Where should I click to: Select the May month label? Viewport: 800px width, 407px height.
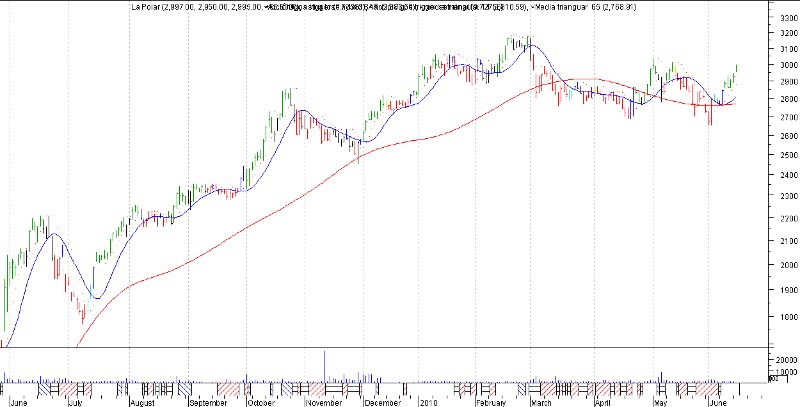pos(660,403)
